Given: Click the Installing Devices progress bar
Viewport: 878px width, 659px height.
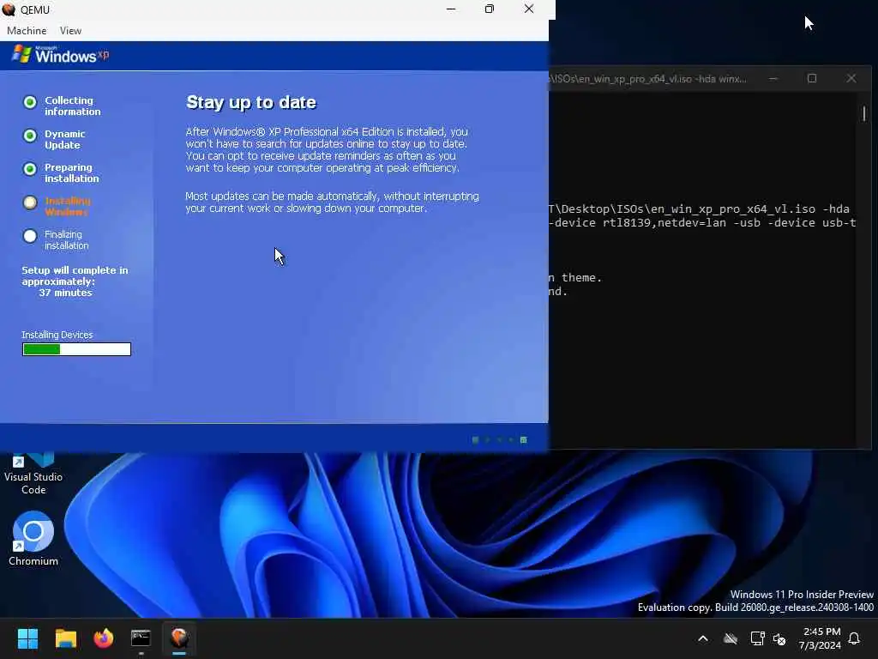Looking at the screenshot, I should tap(76, 349).
